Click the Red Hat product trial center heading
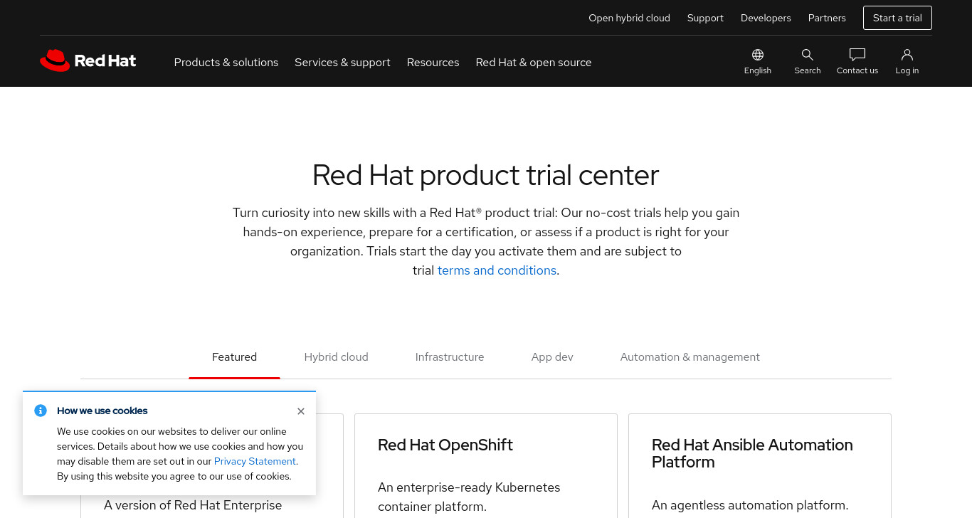The height and width of the screenshot is (518, 972). tap(486, 175)
